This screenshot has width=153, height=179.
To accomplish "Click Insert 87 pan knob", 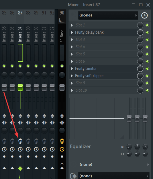I will [20, 75].
